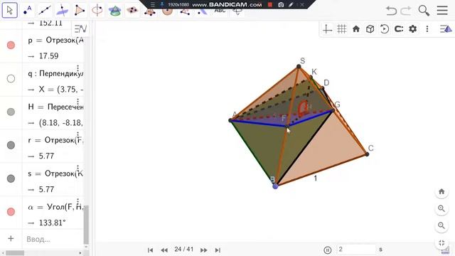The height and width of the screenshot is (256, 455).
Task: Open the more menu for row H
Action: pos(77,102)
